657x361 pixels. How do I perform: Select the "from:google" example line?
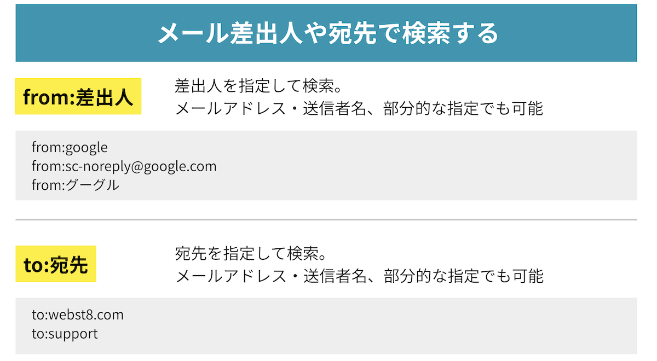pyautogui.click(x=70, y=148)
